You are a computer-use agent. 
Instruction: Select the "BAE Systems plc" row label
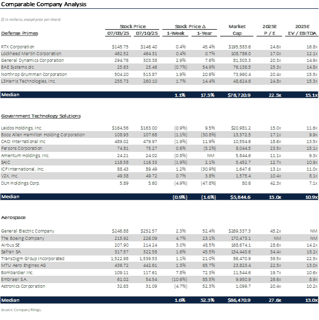pos(17,67)
